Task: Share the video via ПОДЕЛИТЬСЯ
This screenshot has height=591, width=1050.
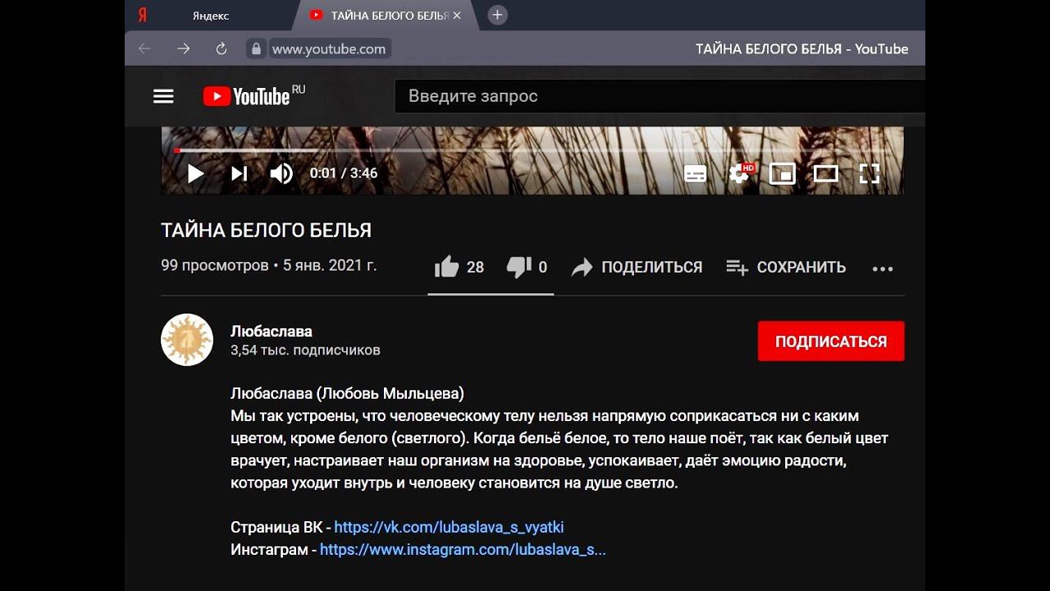Action: click(637, 267)
